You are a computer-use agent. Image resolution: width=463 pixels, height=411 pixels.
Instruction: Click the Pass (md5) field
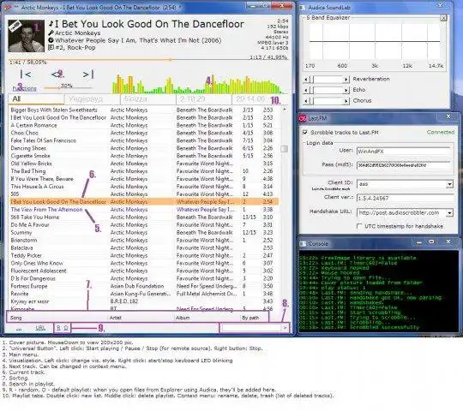404,165
